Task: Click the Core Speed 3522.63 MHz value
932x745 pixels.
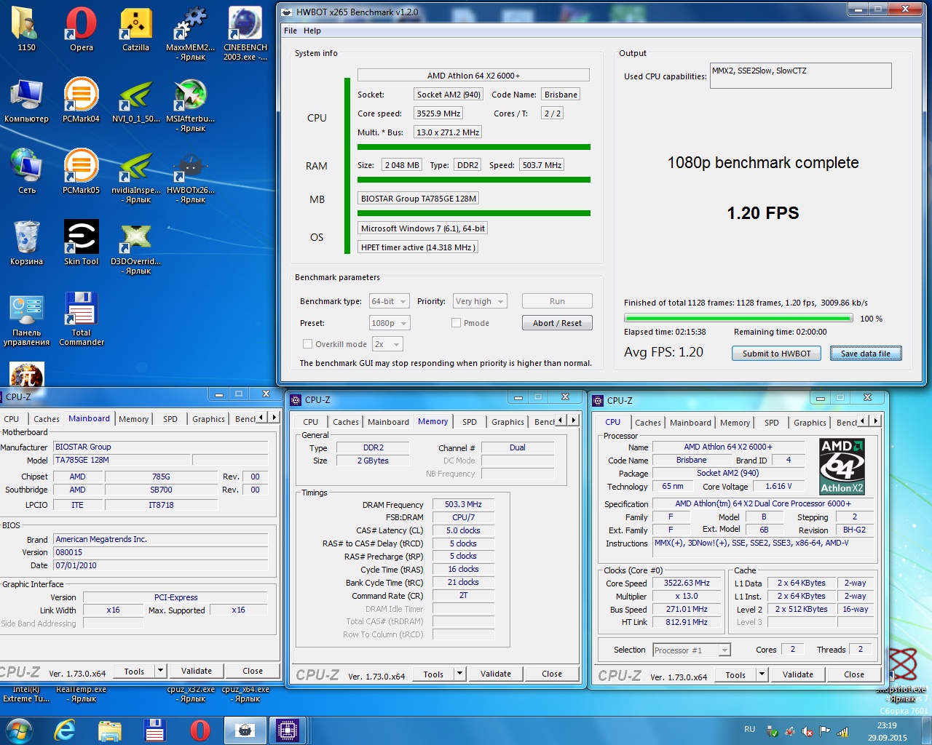Action: pyautogui.click(x=686, y=583)
